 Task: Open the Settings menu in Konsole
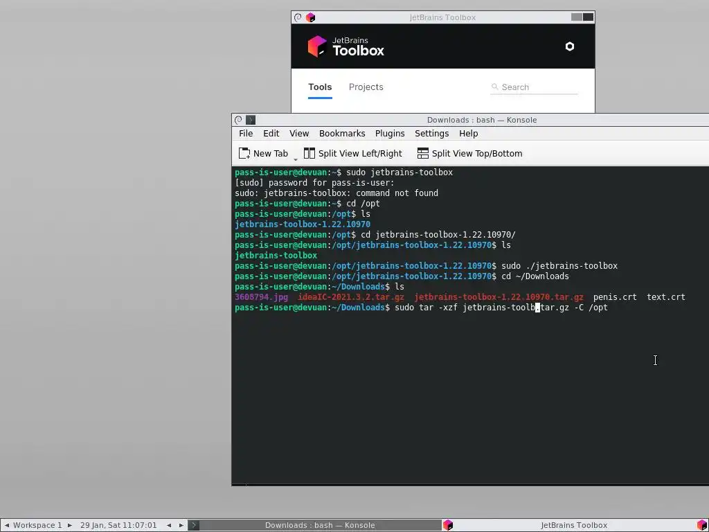click(x=432, y=134)
